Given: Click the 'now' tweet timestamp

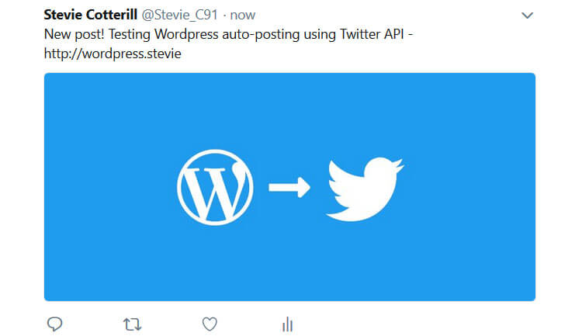Looking at the screenshot, I should pos(242,16).
